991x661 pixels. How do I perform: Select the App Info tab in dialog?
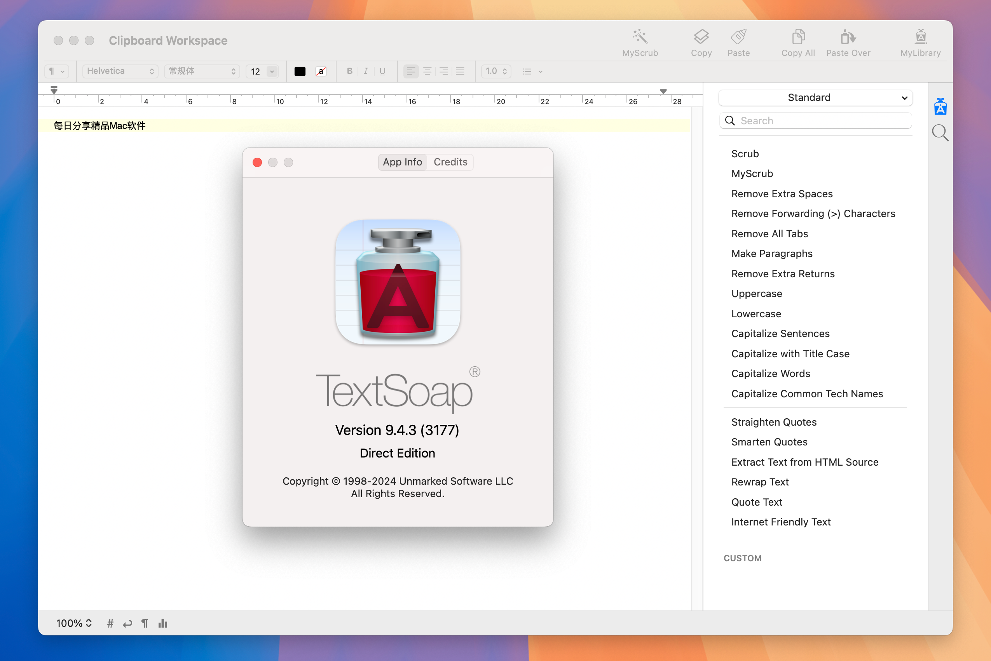pyautogui.click(x=402, y=162)
